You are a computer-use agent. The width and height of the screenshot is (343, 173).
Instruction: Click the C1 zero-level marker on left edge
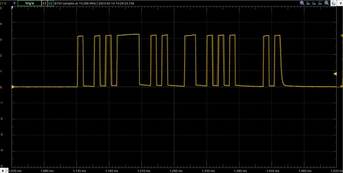pos(13,87)
